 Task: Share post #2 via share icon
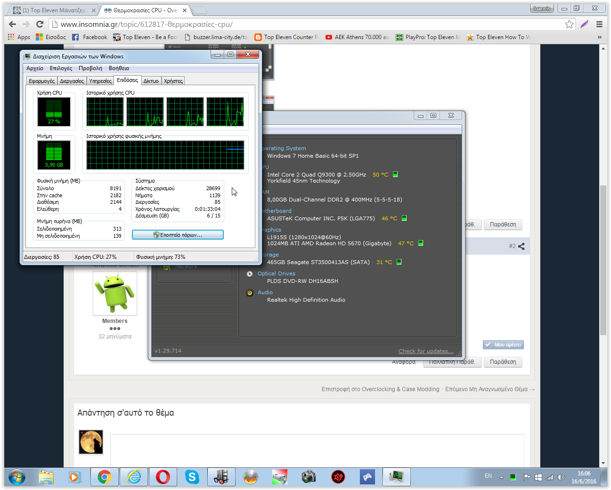(521, 246)
